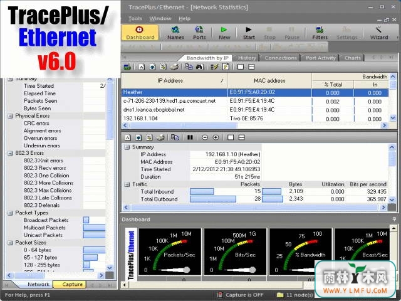This screenshot has height=301, width=401.
Task: Open the Ports tool in main toolbar
Action: click(199, 33)
